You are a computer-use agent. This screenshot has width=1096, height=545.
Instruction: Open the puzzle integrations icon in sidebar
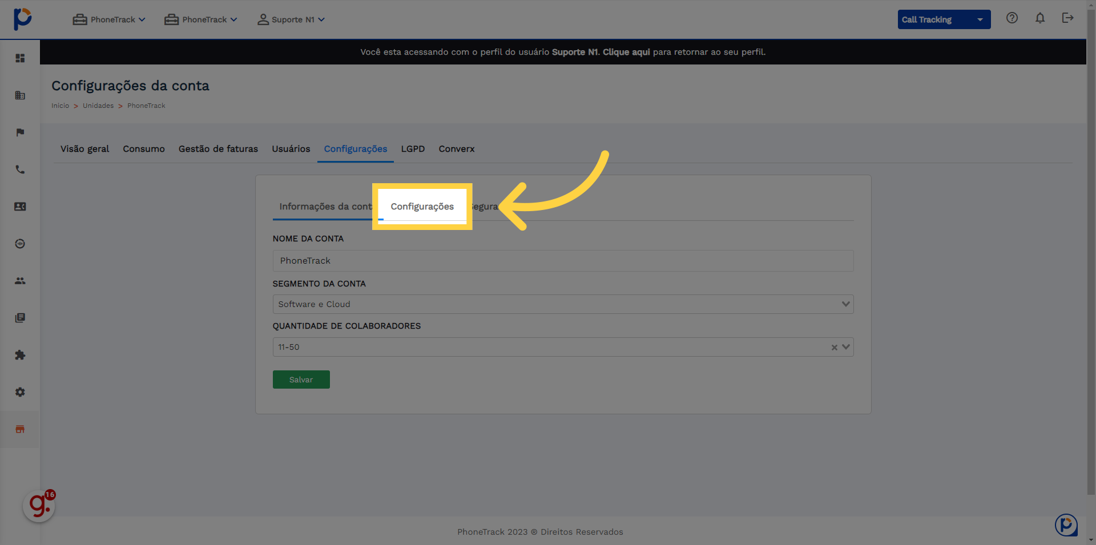point(20,355)
